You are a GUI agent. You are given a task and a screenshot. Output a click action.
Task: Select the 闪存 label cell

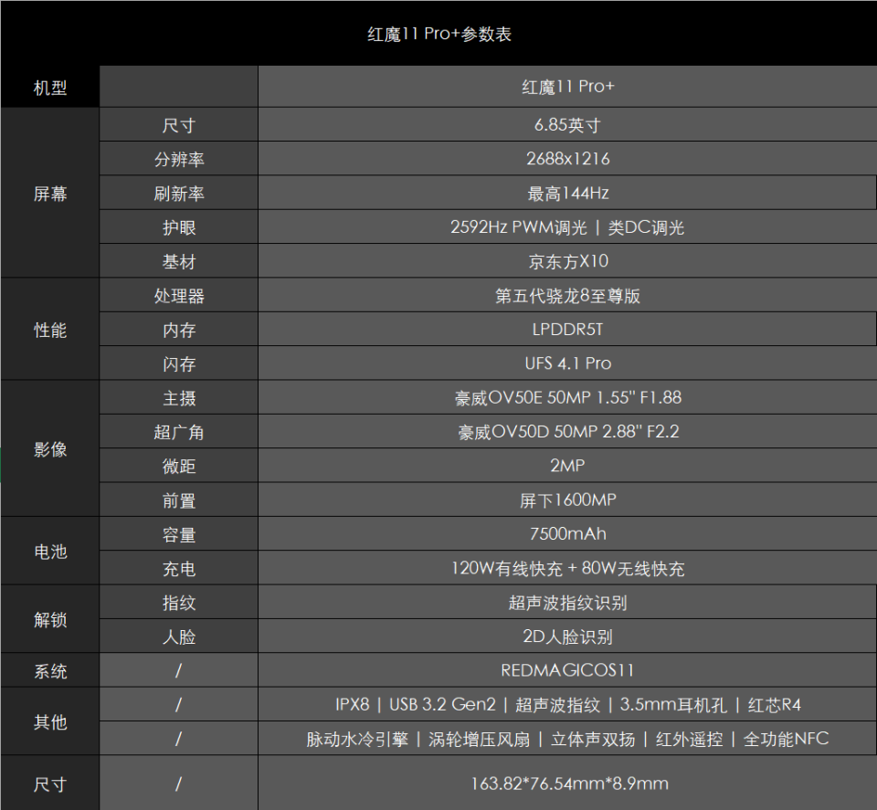point(179,363)
